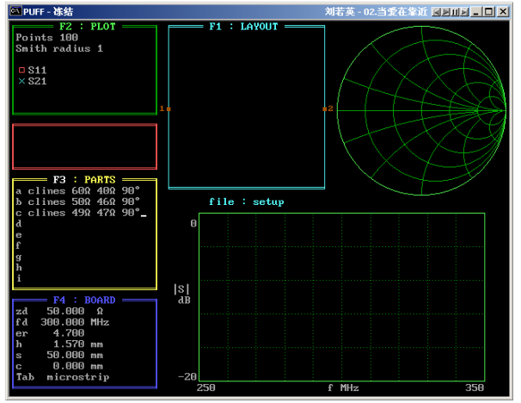Image resolution: width=521 pixels, height=403 pixels.
Task: Click the previous track button in title bar
Action: pyautogui.click(x=436, y=12)
